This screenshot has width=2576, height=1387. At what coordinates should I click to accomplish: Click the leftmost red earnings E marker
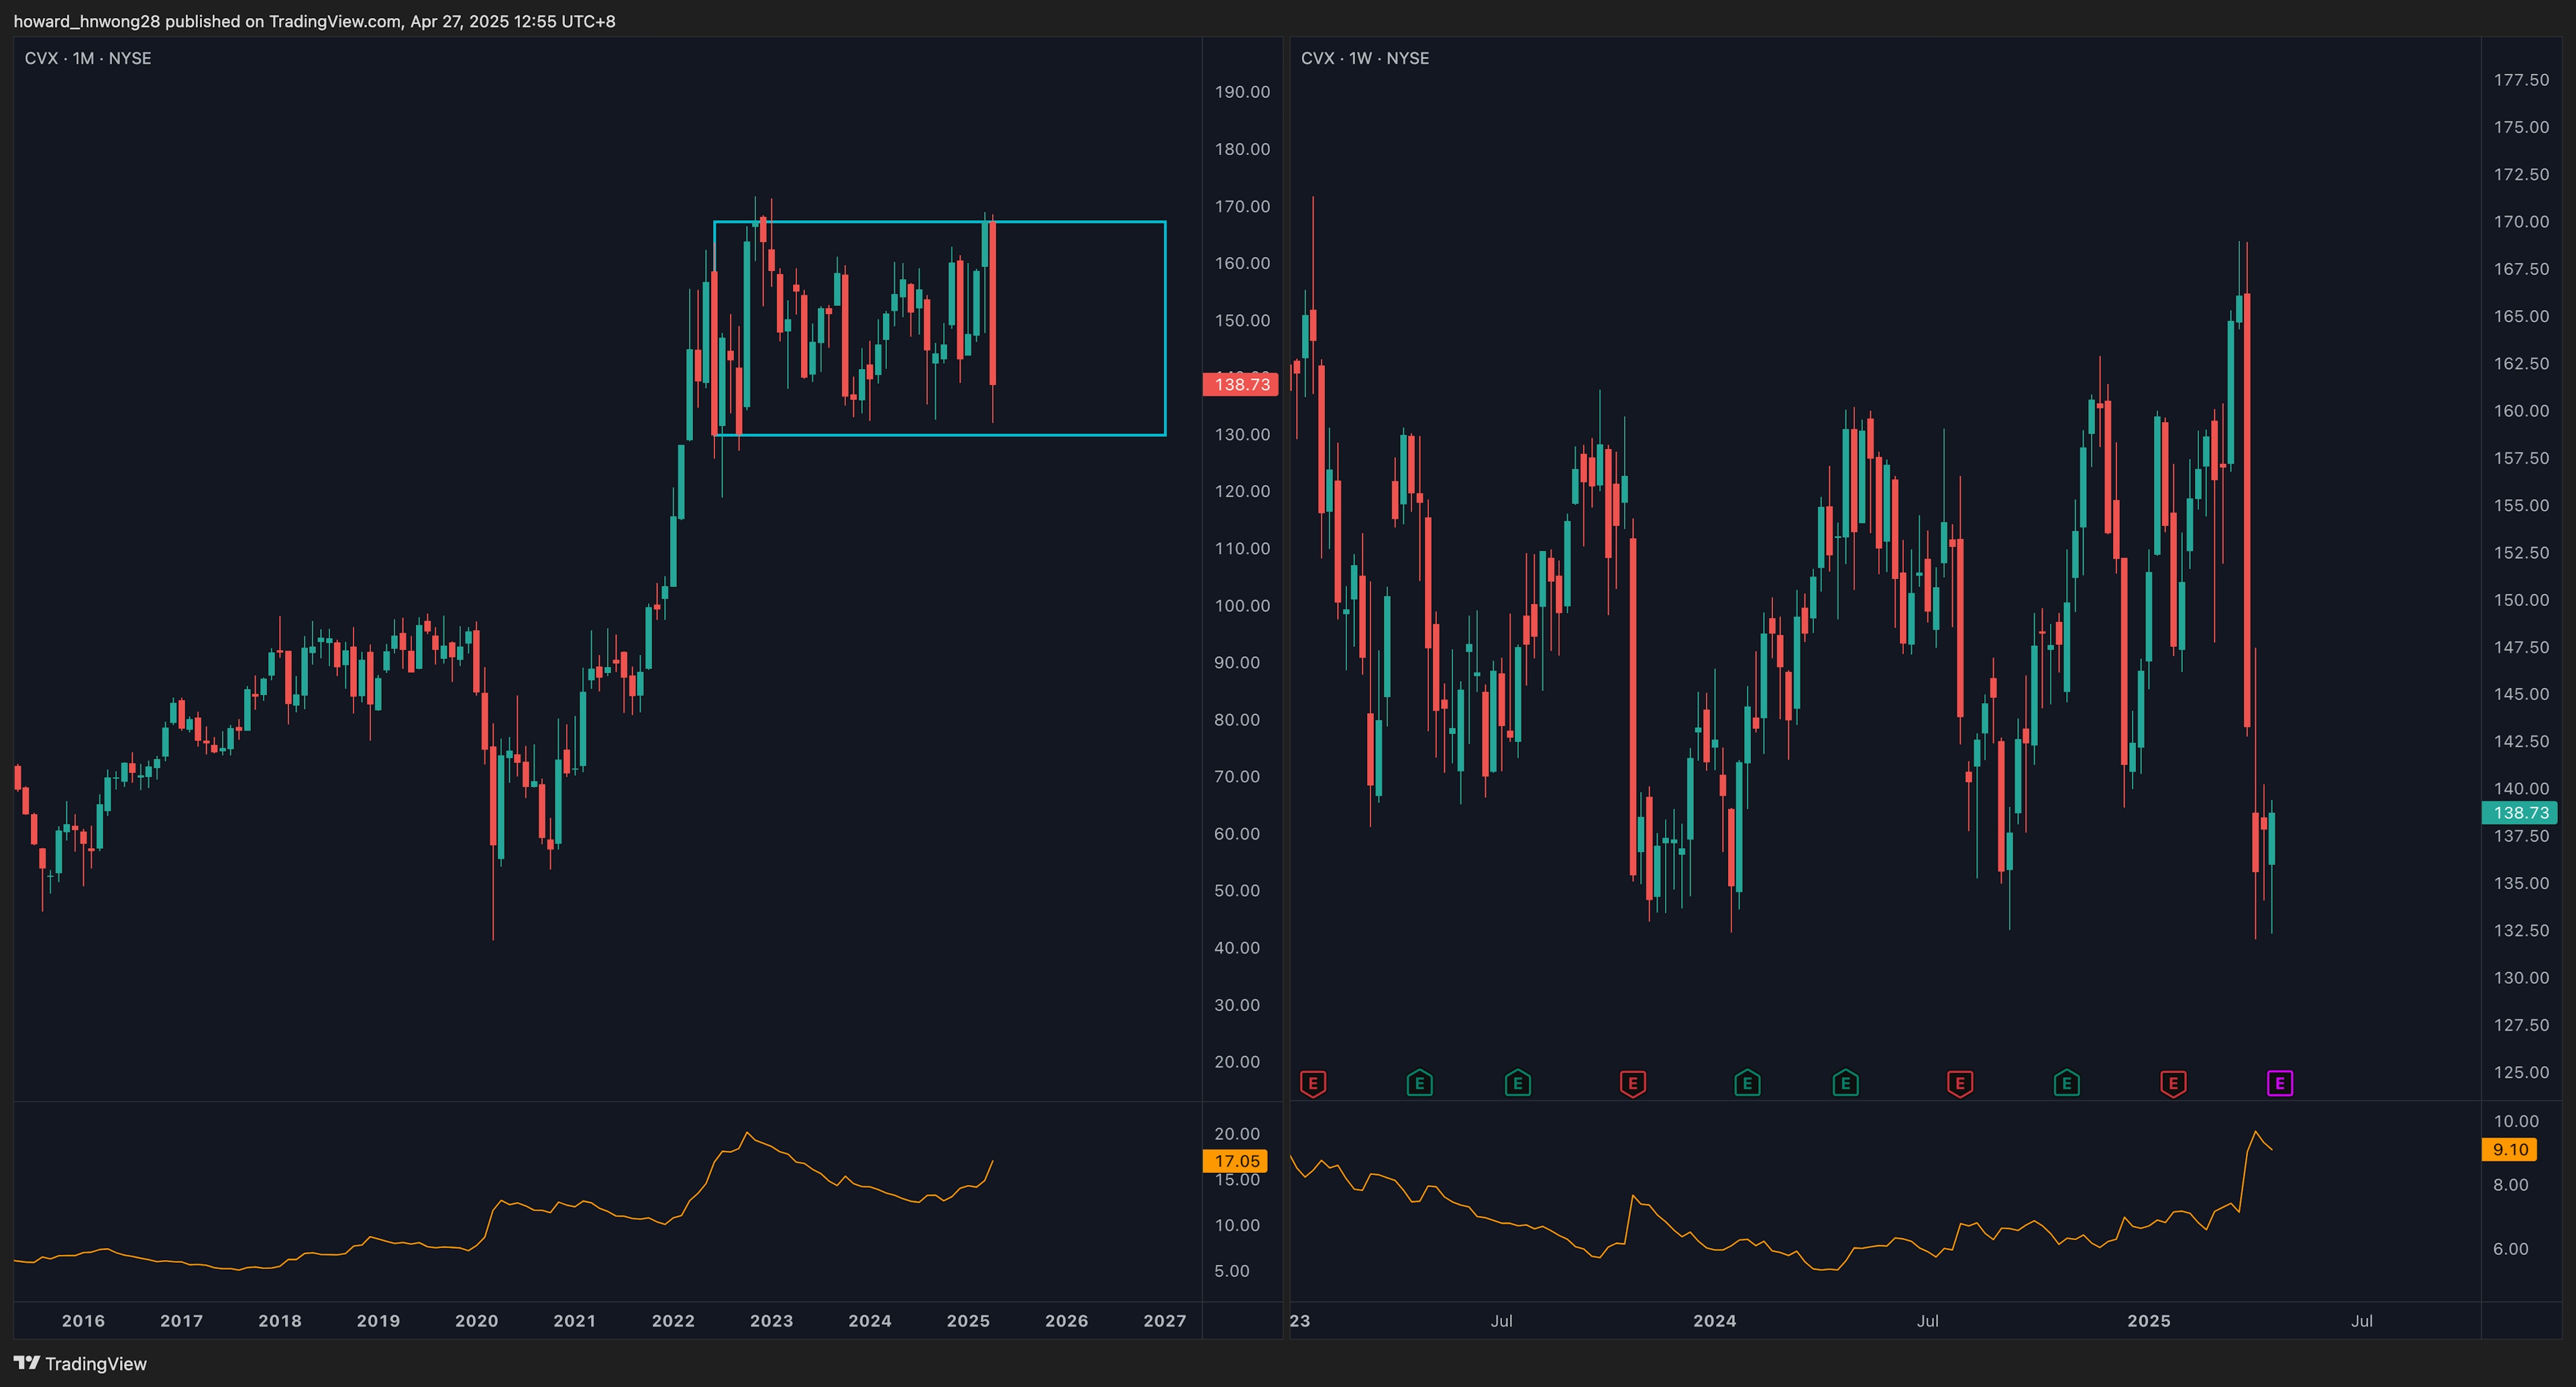point(1313,1083)
